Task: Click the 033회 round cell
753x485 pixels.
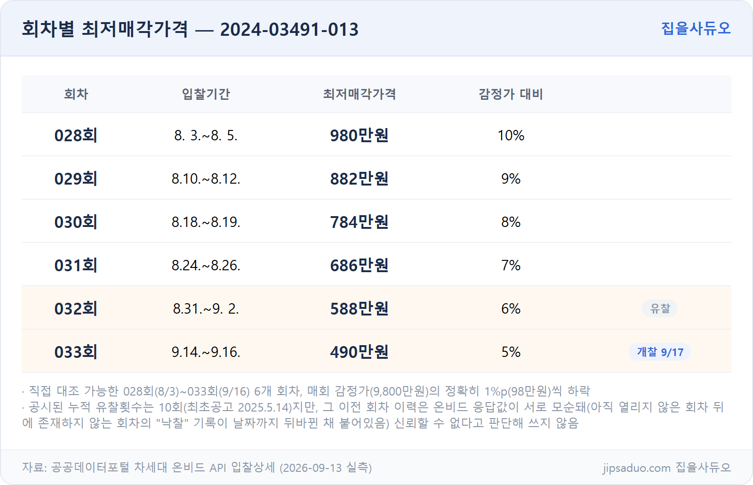Action: pos(76,352)
